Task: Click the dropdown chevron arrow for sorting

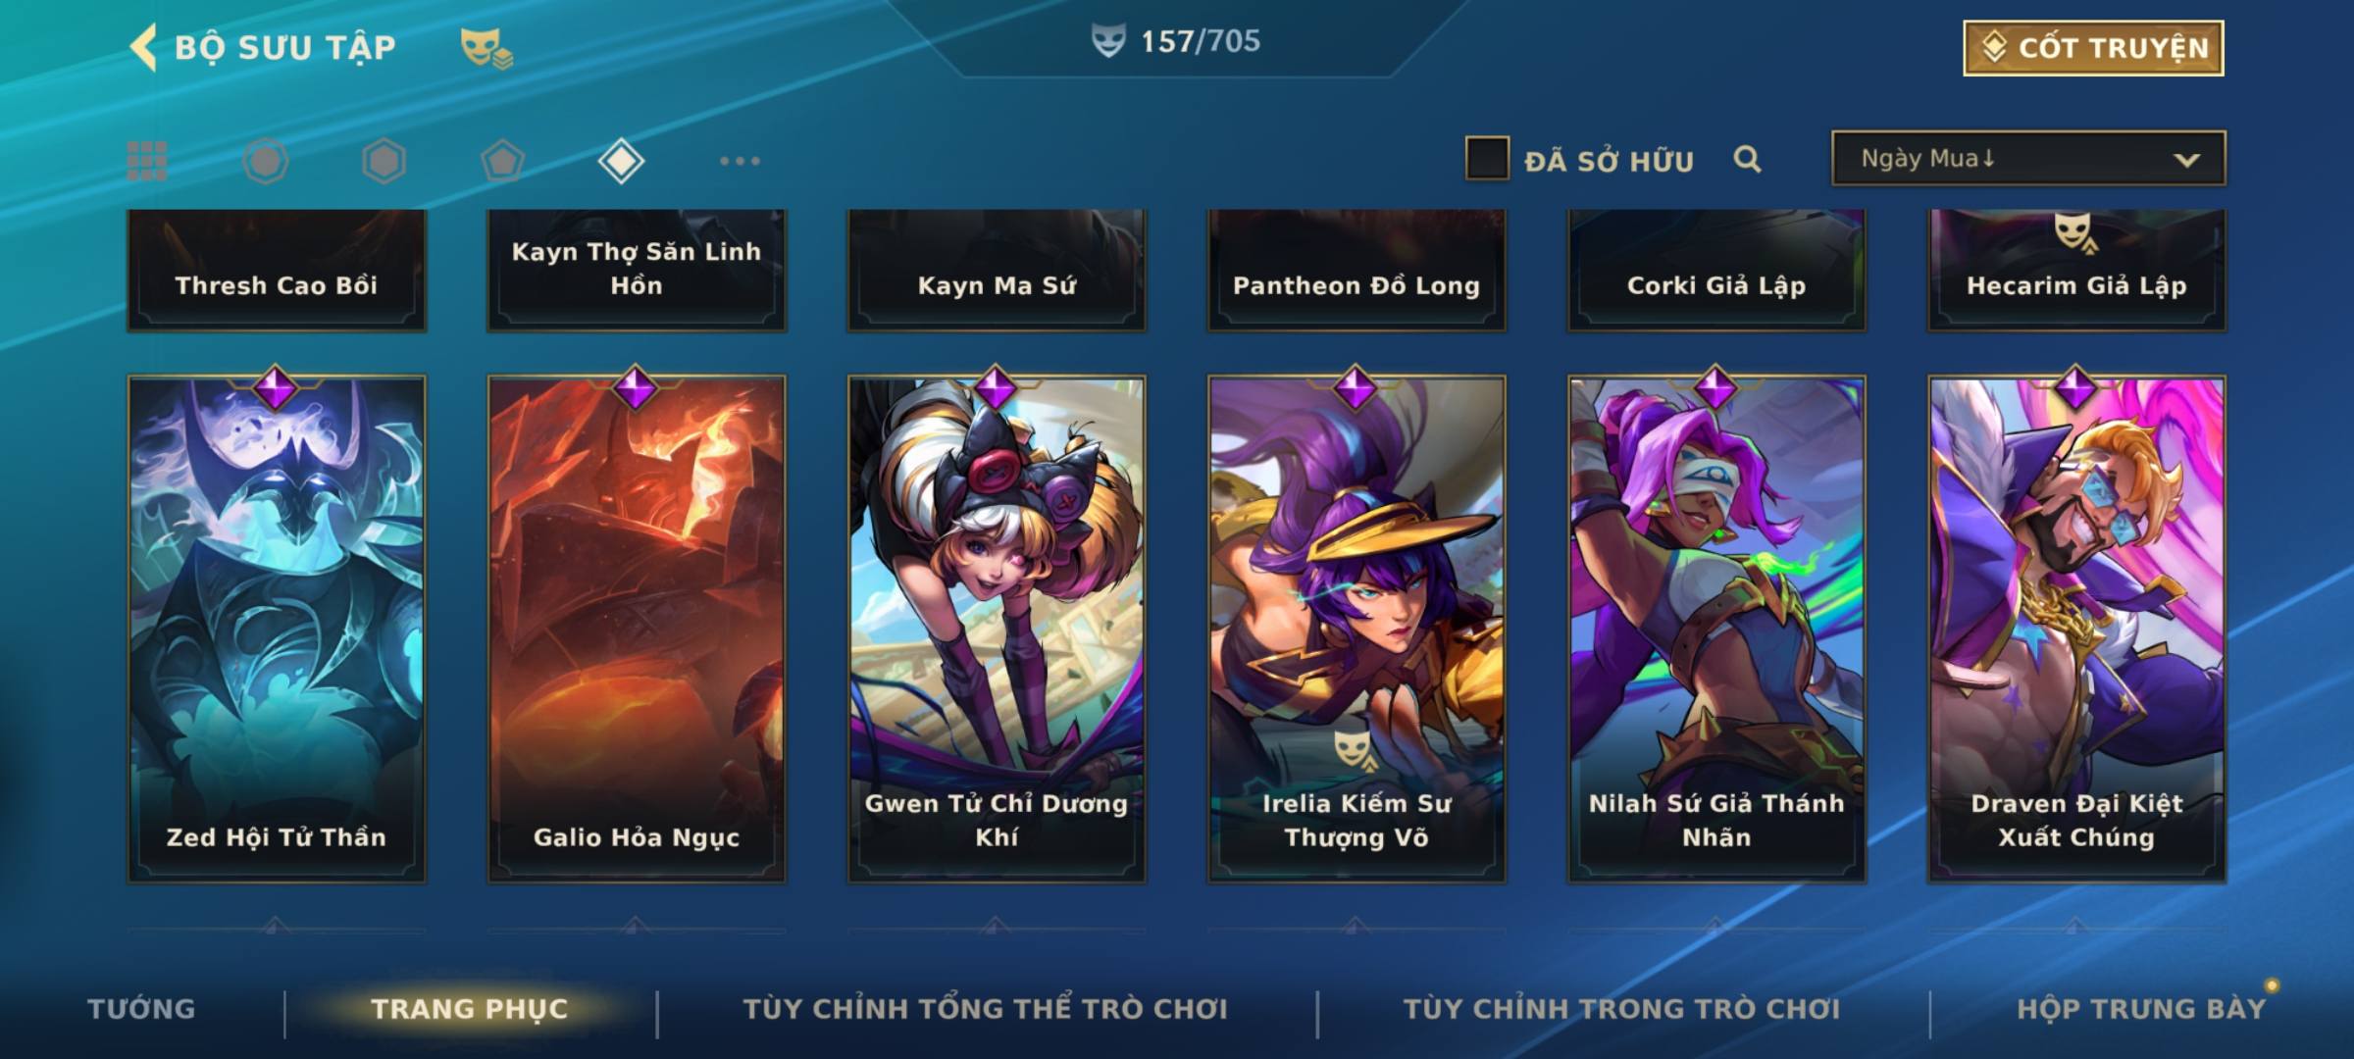Action: click(2186, 160)
